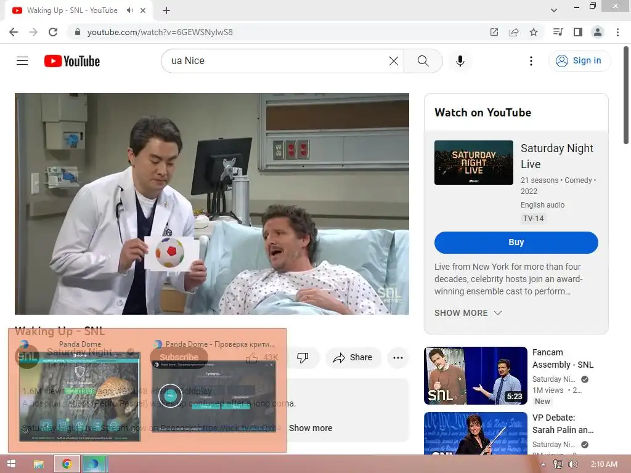Open more actions ellipsis under video
The image size is (631, 473).
(398, 358)
